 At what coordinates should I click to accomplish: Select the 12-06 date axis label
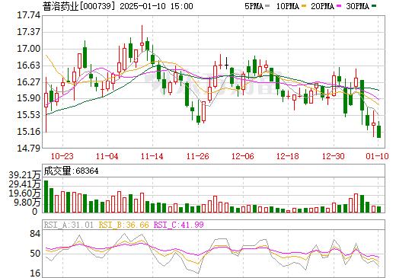coord(243,156)
